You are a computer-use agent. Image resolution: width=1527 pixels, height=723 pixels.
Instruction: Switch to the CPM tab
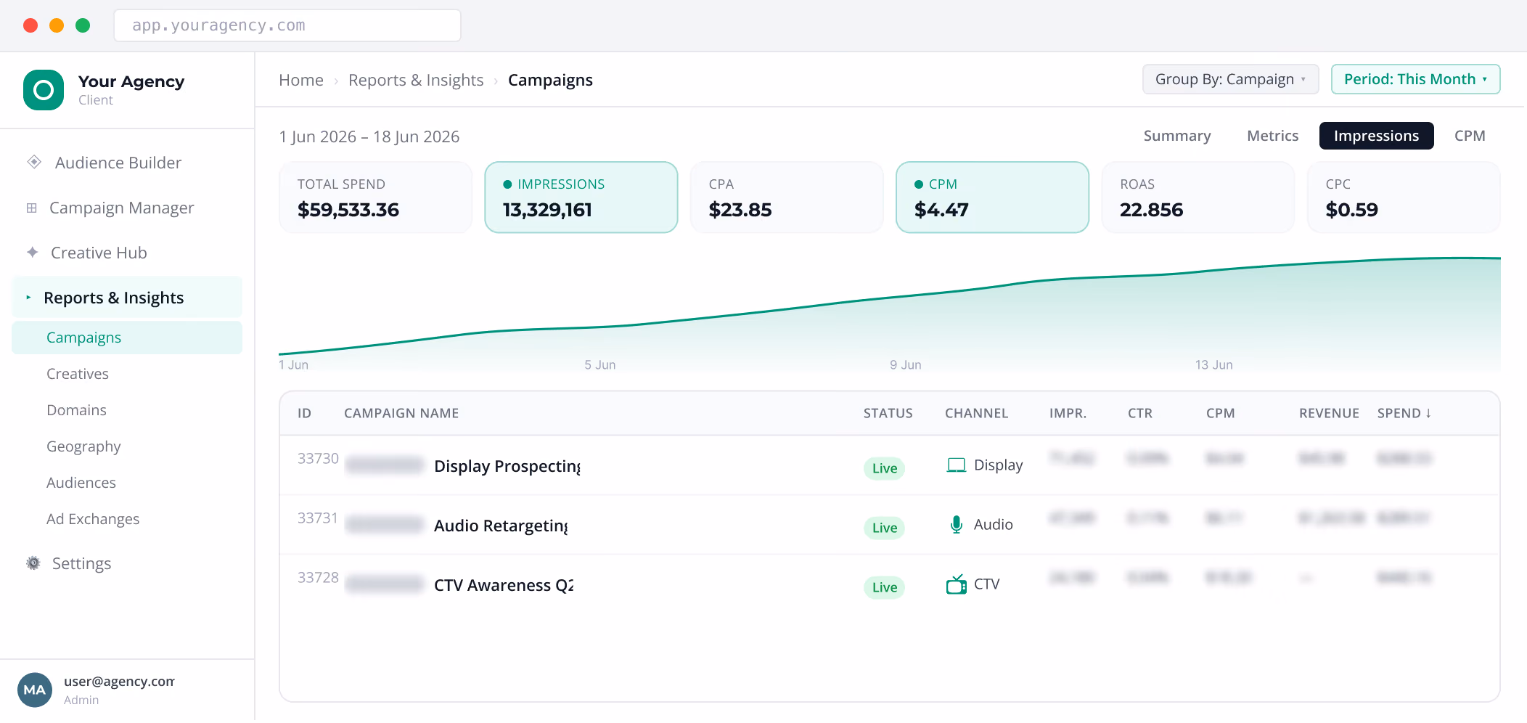pyautogui.click(x=1470, y=136)
